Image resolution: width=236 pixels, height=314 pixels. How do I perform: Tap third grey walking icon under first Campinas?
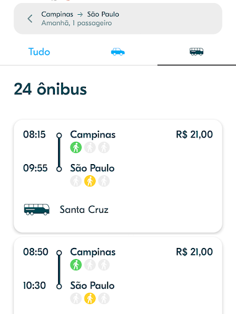(x=104, y=147)
